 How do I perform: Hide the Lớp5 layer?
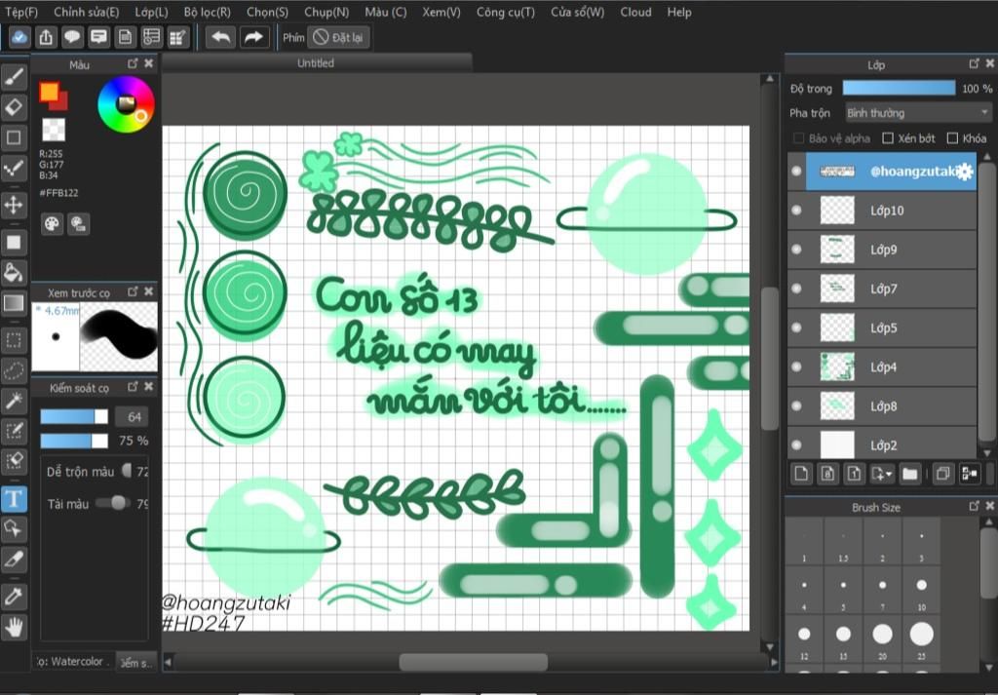pos(796,328)
